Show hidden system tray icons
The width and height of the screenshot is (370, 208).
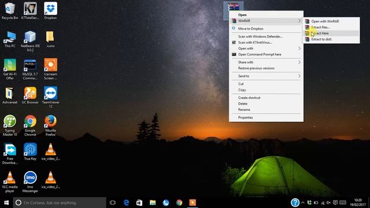point(303,203)
